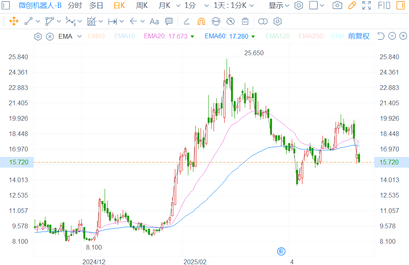This screenshot has height=265, width=409.
Task: Open the F10 company info
Action: coord(384,5)
